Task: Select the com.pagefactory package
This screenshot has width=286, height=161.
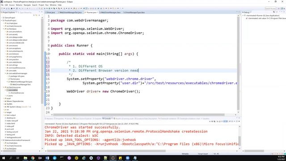Action: tap(15, 57)
